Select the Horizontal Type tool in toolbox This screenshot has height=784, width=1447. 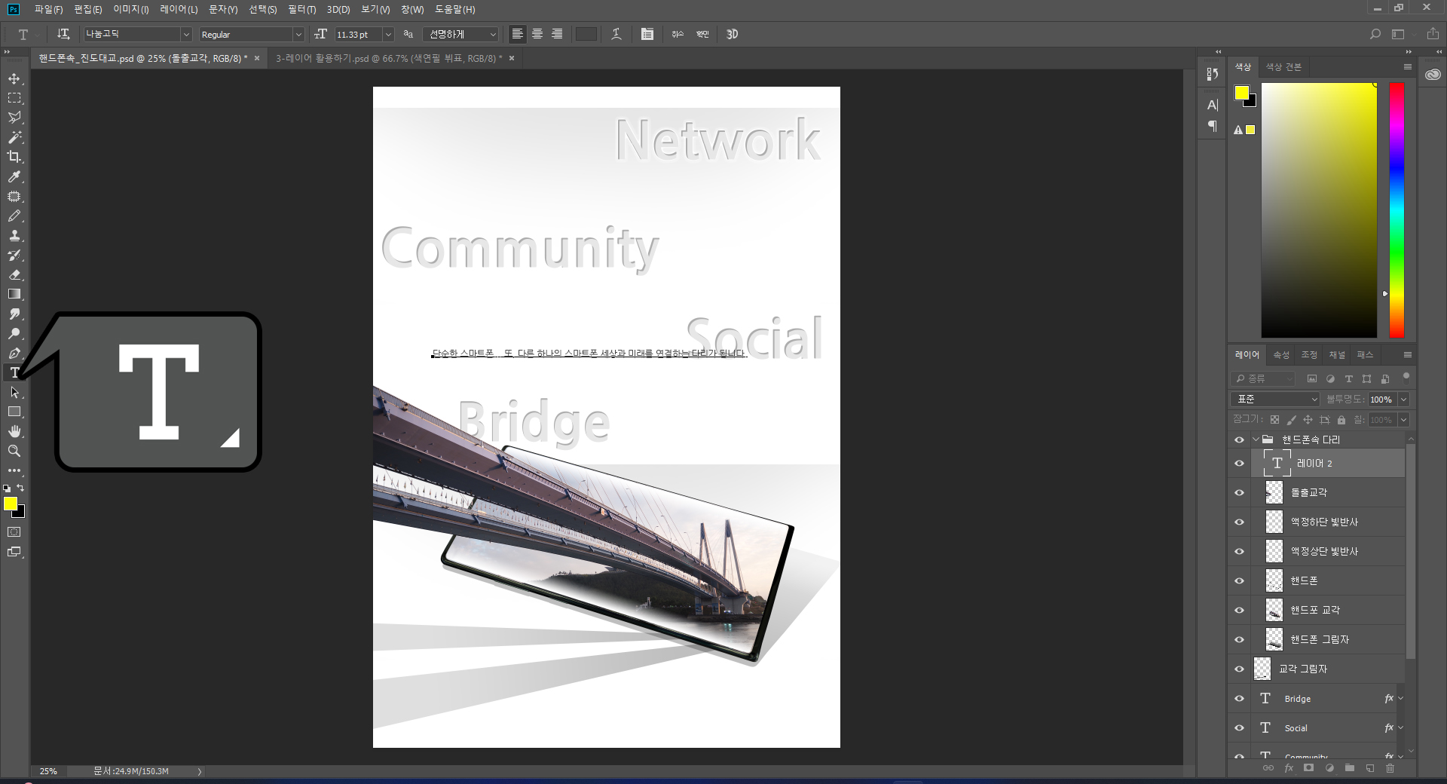click(x=14, y=372)
